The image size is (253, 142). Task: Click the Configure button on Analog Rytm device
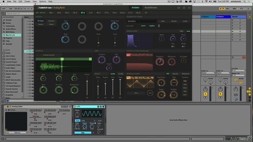[x=64, y=106]
